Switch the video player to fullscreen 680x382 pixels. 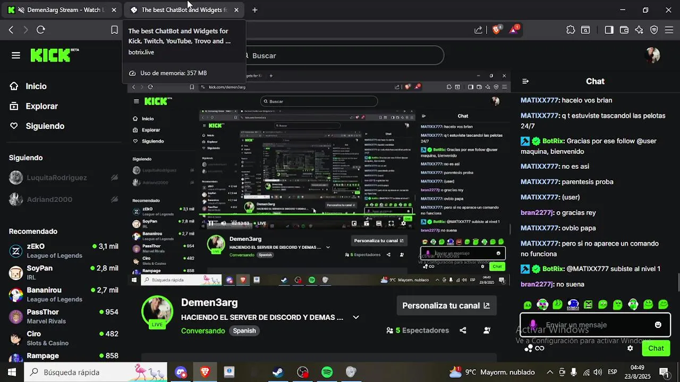391,223
